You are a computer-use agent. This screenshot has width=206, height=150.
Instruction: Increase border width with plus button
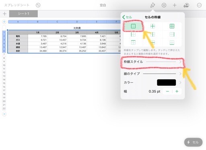point(177,91)
